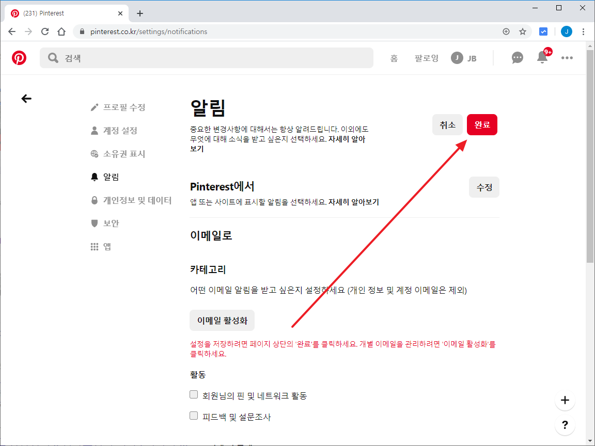Click the install plus icon in address bar
The width and height of the screenshot is (595, 446).
coord(506,31)
